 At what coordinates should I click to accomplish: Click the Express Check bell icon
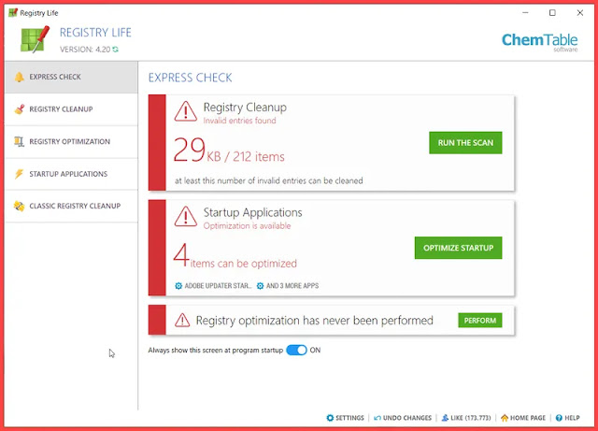[19, 77]
